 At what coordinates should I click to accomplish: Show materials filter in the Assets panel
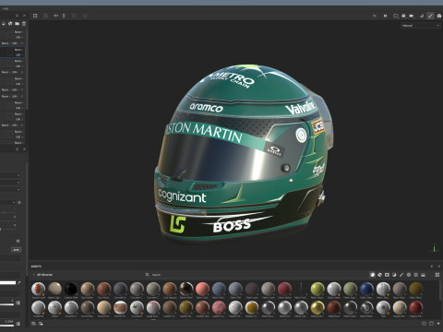372,275
